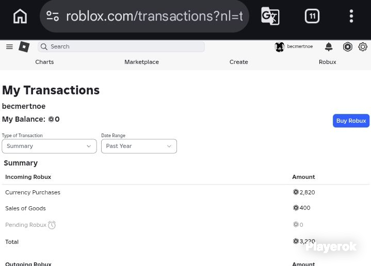The image size is (371, 266).
Task: Open becmertnoe avatar profile picture
Action: tap(280, 46)
